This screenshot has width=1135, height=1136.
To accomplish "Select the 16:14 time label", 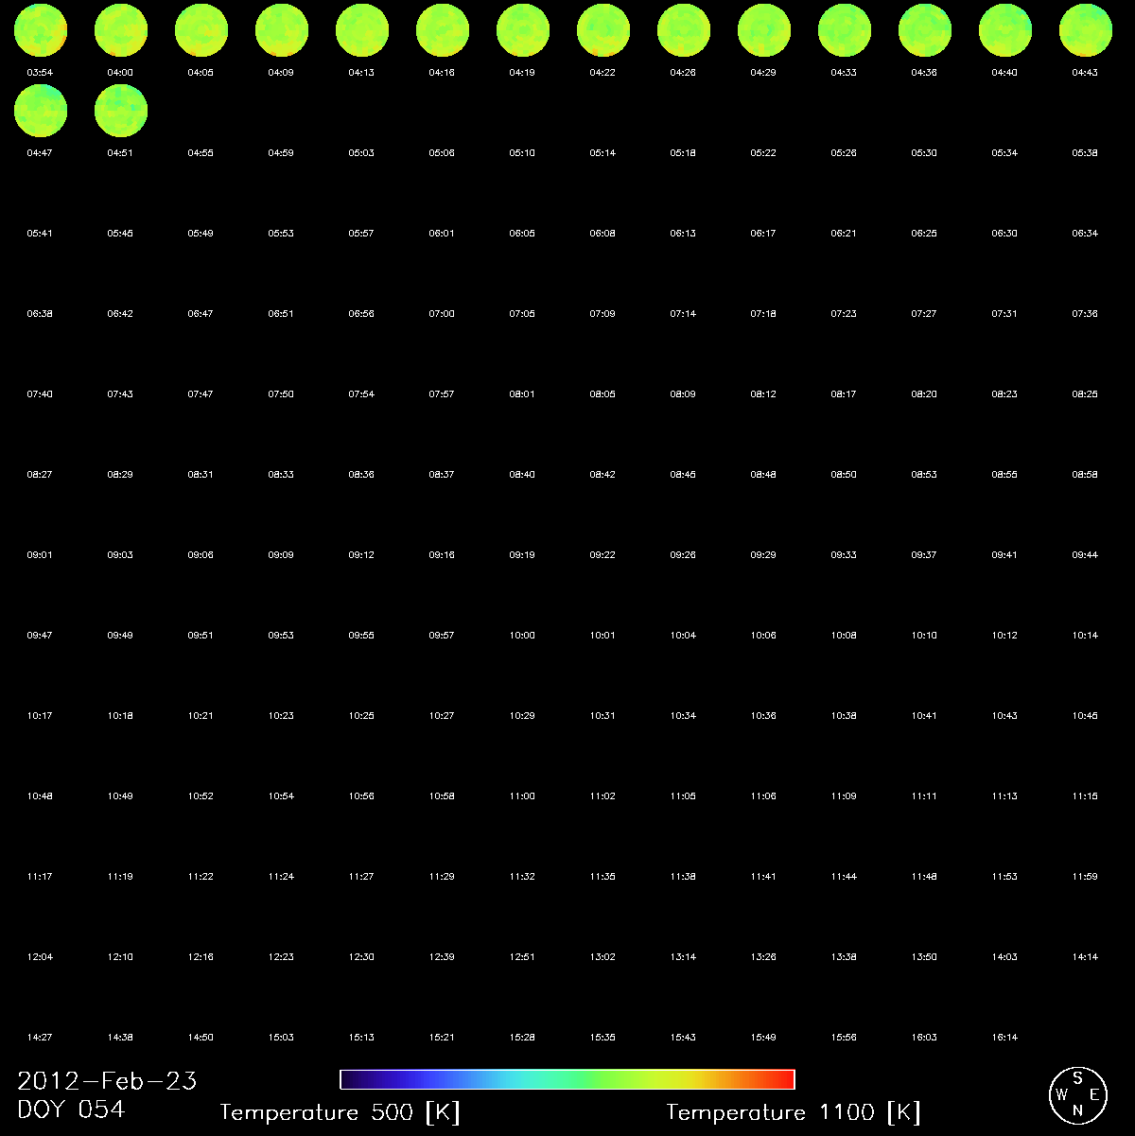I will click(1004, 1037).
